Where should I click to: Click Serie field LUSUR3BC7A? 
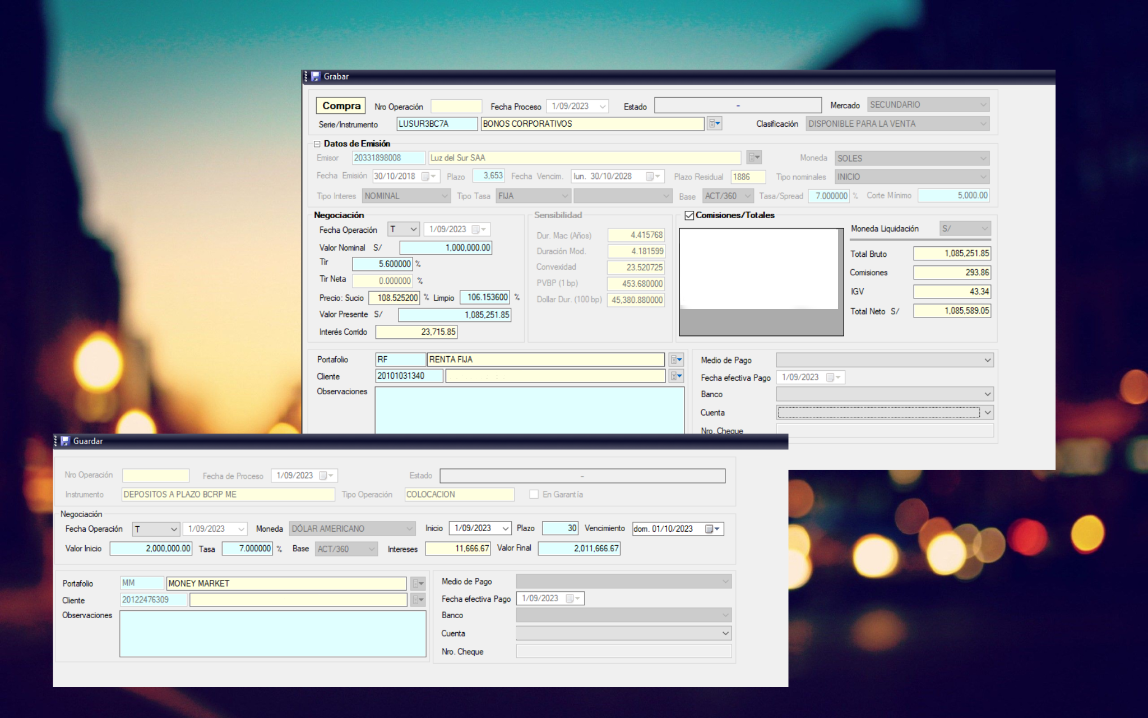click(x=437, y=123)
